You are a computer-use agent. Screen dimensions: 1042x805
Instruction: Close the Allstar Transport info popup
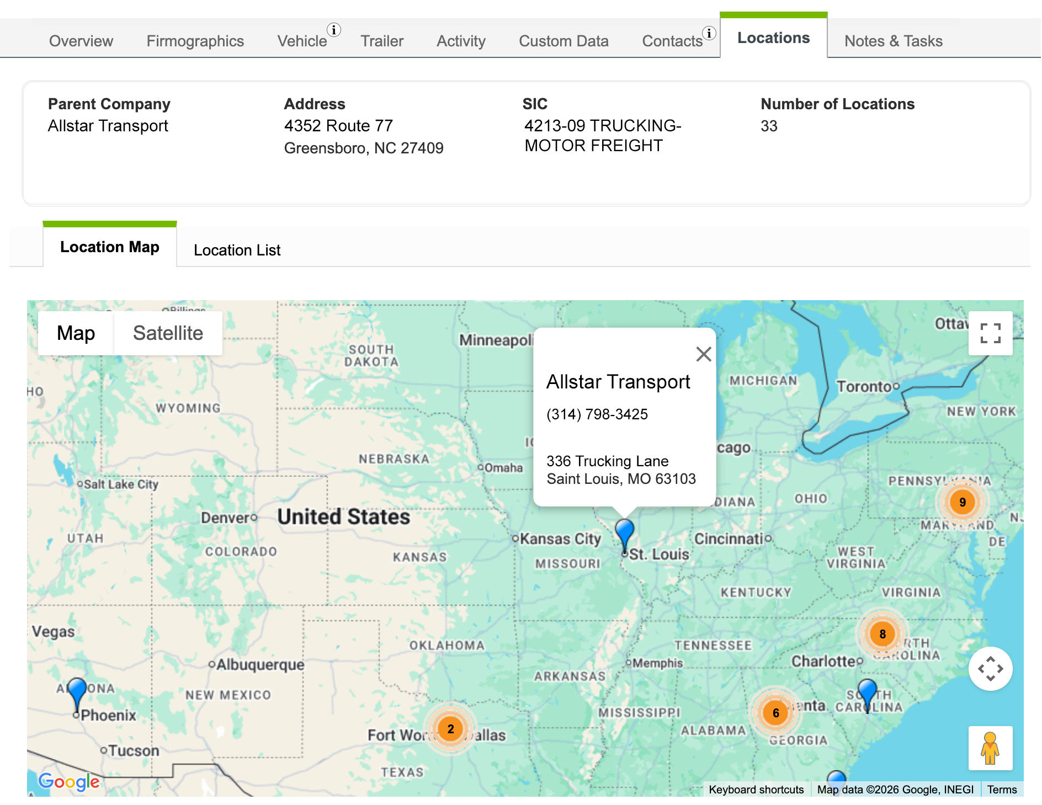pos(704,354)
